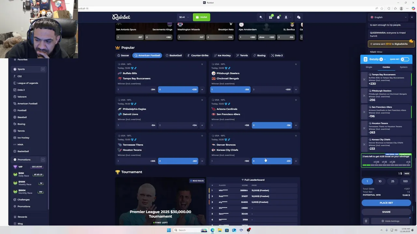Image resolution: width=417 pixels, height=234 pixels.
Task: Click the Windows Start button
Action: [169, 230]
